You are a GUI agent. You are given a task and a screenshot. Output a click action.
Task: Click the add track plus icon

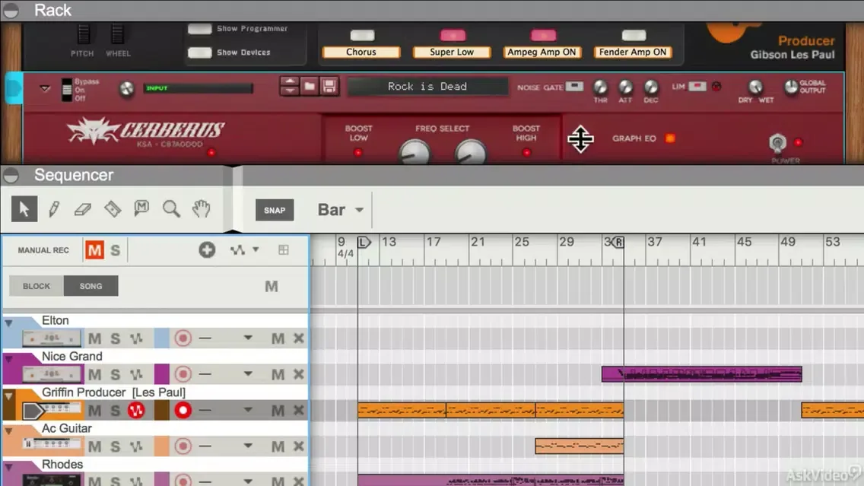(207, 250)
